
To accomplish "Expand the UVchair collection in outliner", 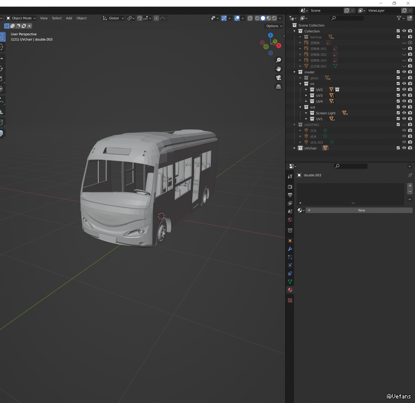I will pyautogui.click(x=294, y=148).
